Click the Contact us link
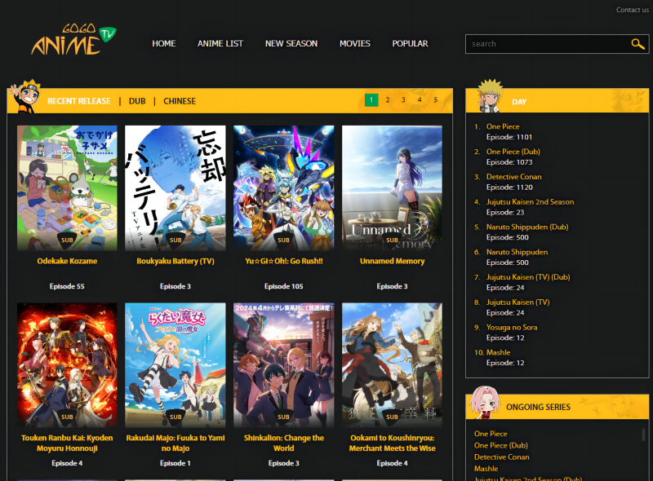653x481 pixels. 633,9
